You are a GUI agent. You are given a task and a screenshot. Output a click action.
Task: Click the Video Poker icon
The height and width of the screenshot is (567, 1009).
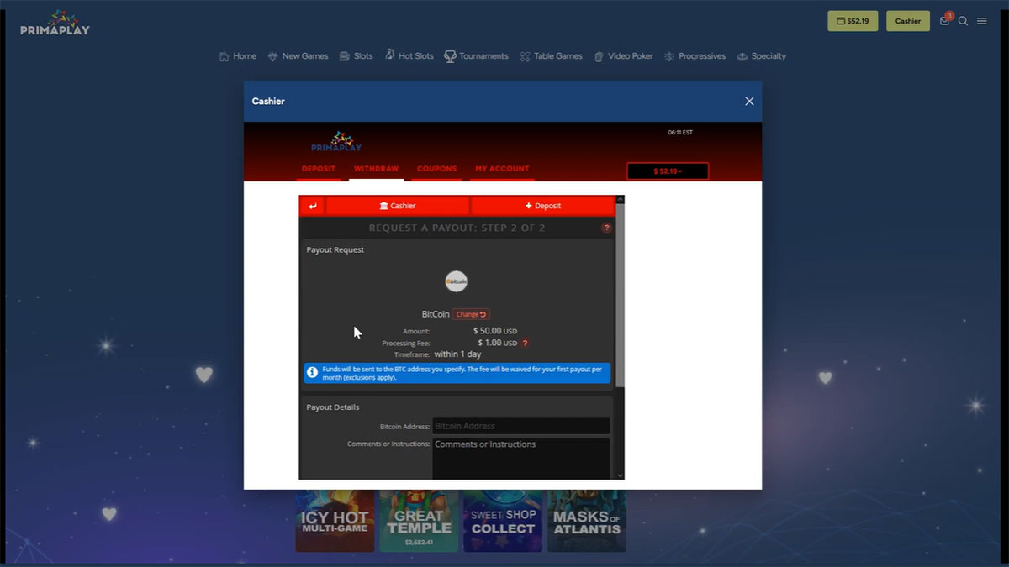[x=599, y=56]
